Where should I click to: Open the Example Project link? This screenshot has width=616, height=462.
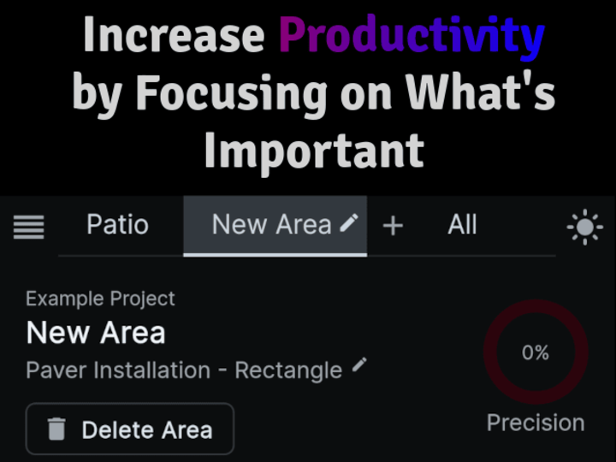click(x=100, y=299)
